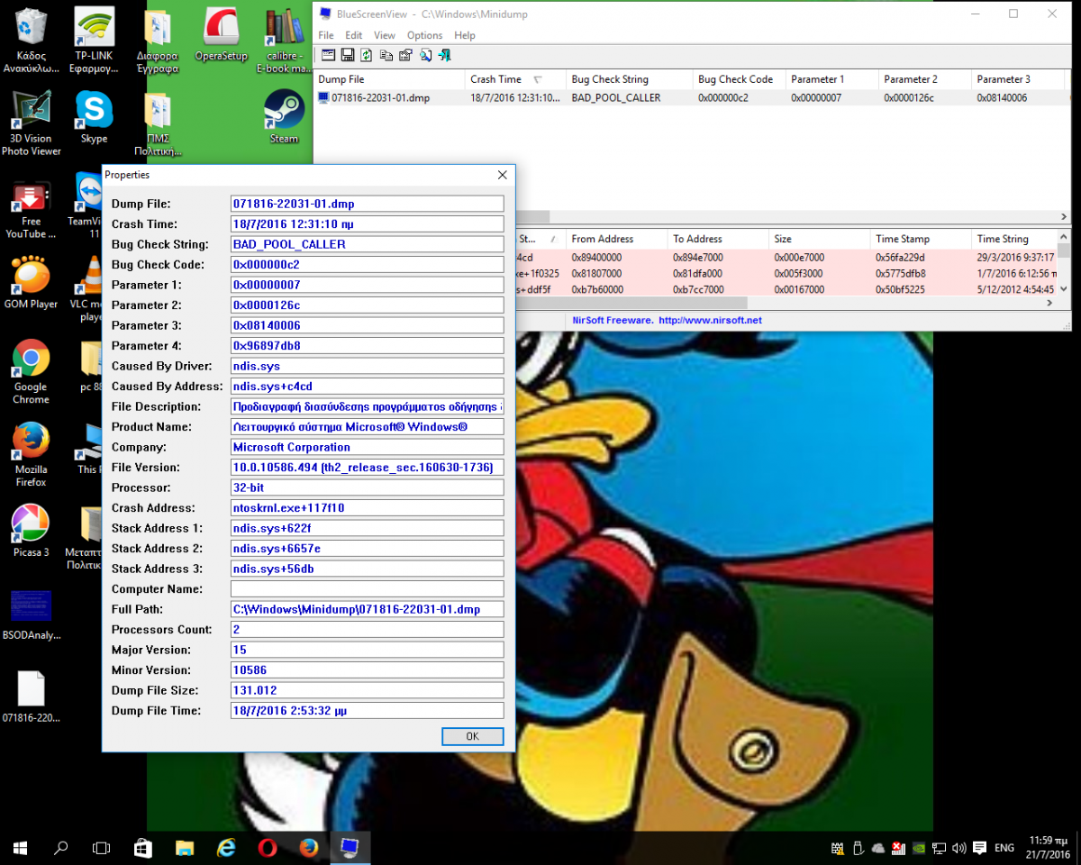1081x865 pixels.
Task: Select the 071816-220... desktop file icon
Action: [x=32, y=697]
